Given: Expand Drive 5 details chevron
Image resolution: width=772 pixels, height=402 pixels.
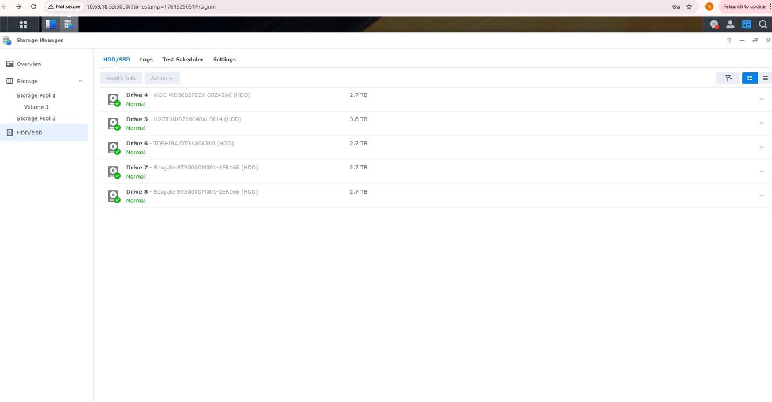Looking at the screenshot, I should tap(761, 123).
